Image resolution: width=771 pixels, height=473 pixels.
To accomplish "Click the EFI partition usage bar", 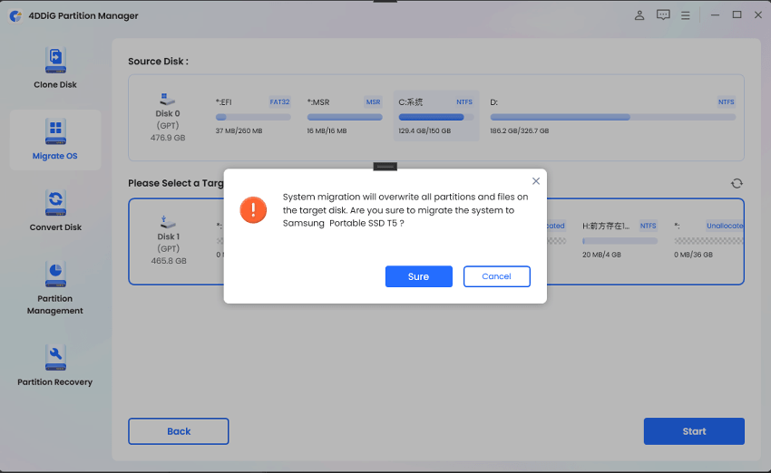I will (x=253, y=118).
